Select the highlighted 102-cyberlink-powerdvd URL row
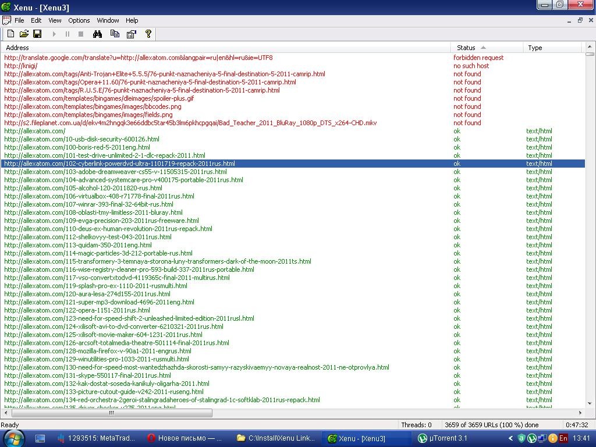The height and width of the screenshot is (447, 596). pyautogui.click(x=293, y=164)
